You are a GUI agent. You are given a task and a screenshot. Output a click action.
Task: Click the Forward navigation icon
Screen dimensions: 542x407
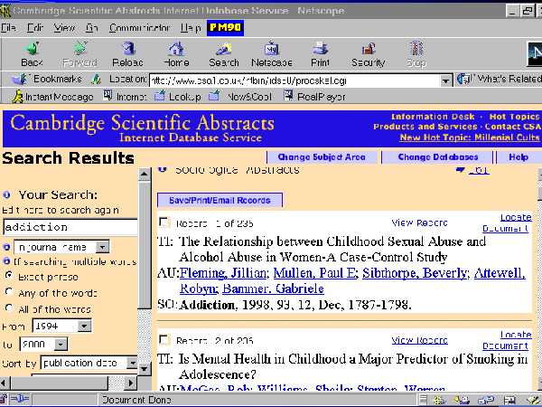pos(79,54)
